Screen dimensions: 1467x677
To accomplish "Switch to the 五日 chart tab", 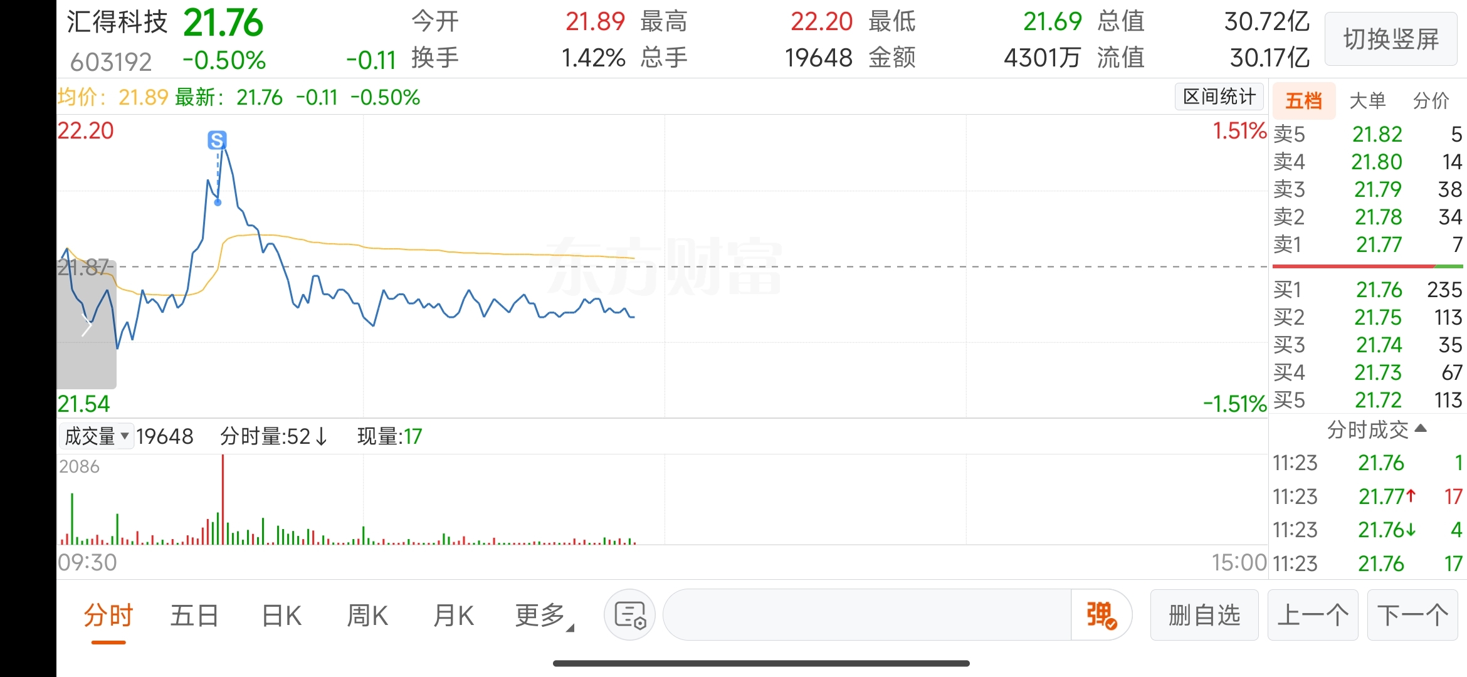I will pos(194,616).
